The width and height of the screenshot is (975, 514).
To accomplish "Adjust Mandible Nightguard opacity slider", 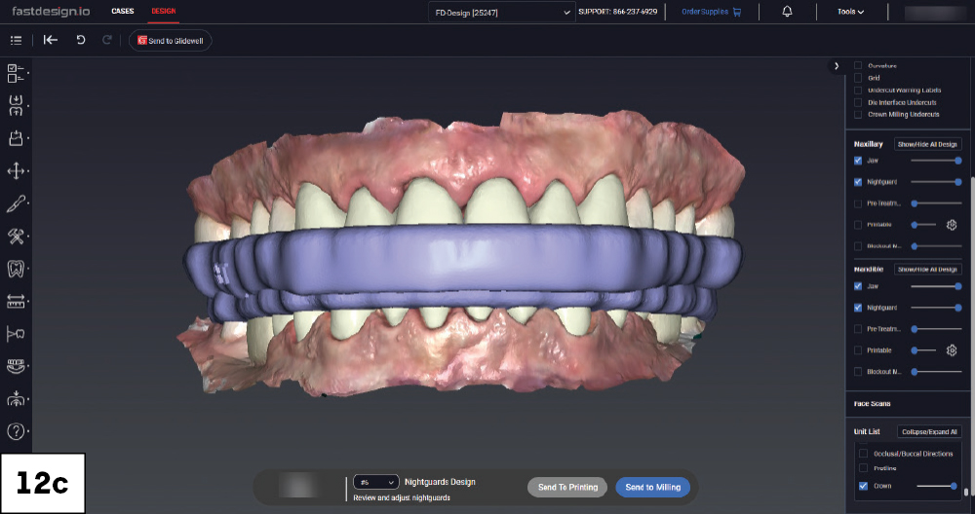I will (x=936, y=308).
